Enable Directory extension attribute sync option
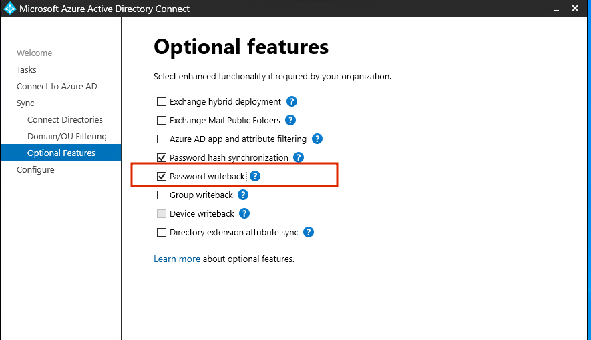This screenshot has height=340, width=591. pos(162,233)
